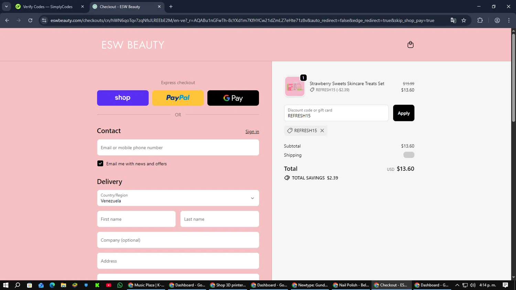The height and width of the screenshot is (290, 516).
Task: Switch to Verify Codes — SimplyCodes tab
Action: [x=47, y=7]
